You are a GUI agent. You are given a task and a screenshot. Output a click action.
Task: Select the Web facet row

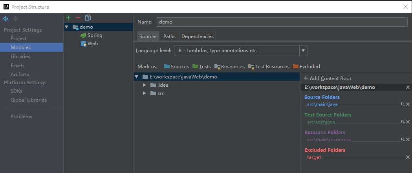point(98,44)
